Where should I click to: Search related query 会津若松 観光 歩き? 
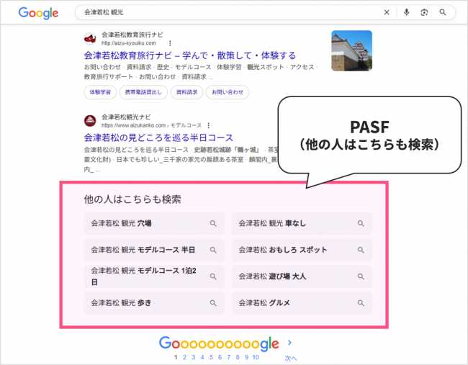pos(154,303)
